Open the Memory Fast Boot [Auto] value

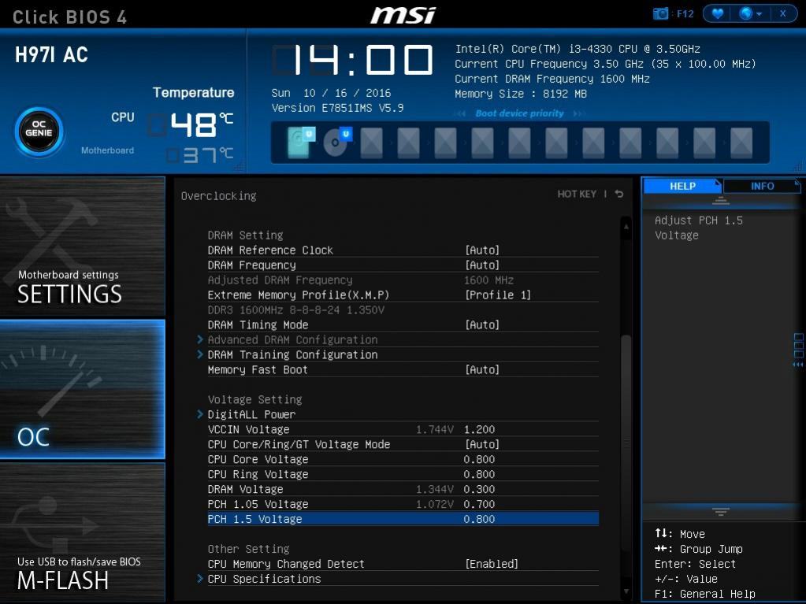481,369
